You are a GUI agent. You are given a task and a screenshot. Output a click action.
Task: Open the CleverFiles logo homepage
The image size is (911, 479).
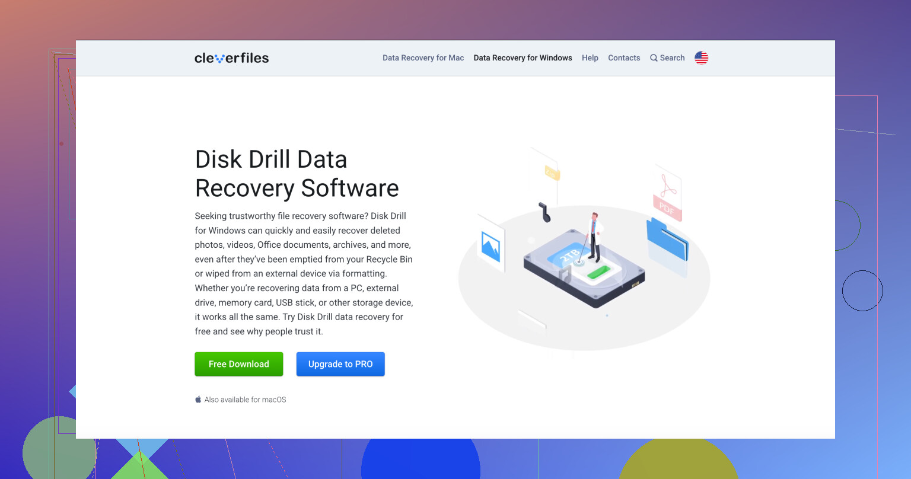232,58
